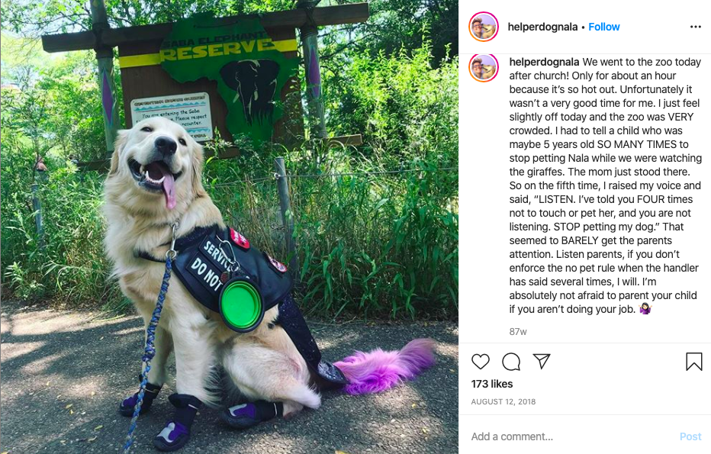
Task: Click the August 12, 2018 date
Action: point(503,401)
